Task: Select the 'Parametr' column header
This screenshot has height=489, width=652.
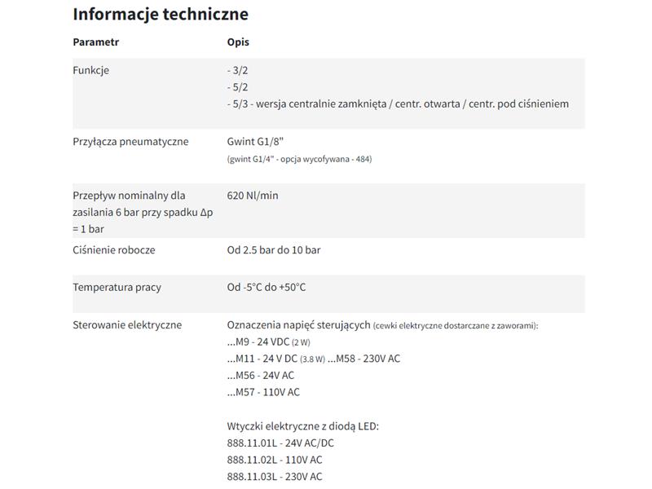Action: [95, 42]
